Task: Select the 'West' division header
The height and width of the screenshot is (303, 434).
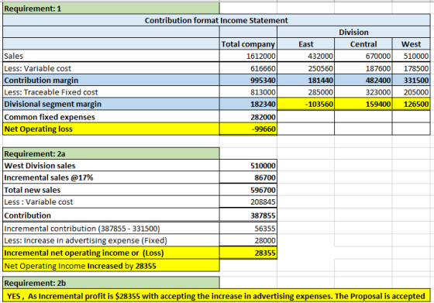Action: [411, 44]
